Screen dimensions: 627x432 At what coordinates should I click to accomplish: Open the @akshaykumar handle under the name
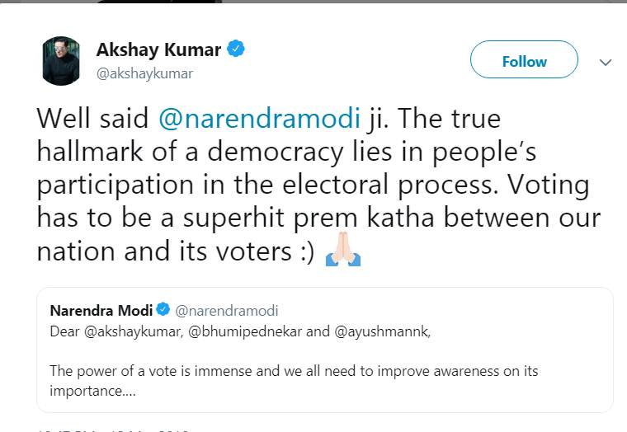tap(144, 73)
